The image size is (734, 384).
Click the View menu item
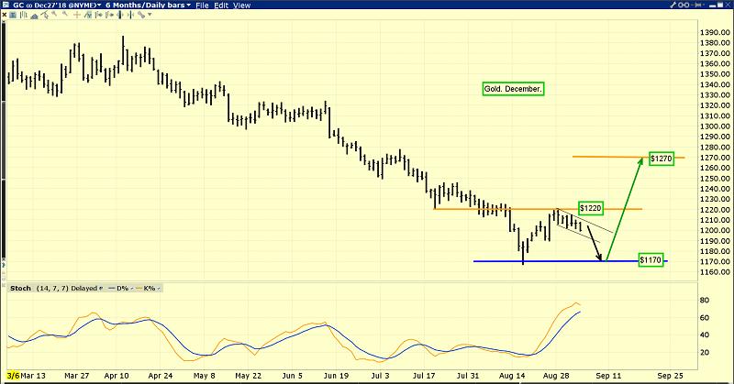[x=243, y=5]
